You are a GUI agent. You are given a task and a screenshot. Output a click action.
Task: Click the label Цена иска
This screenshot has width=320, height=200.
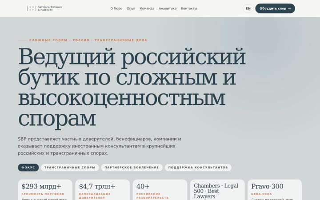click(x=262, y=194)
